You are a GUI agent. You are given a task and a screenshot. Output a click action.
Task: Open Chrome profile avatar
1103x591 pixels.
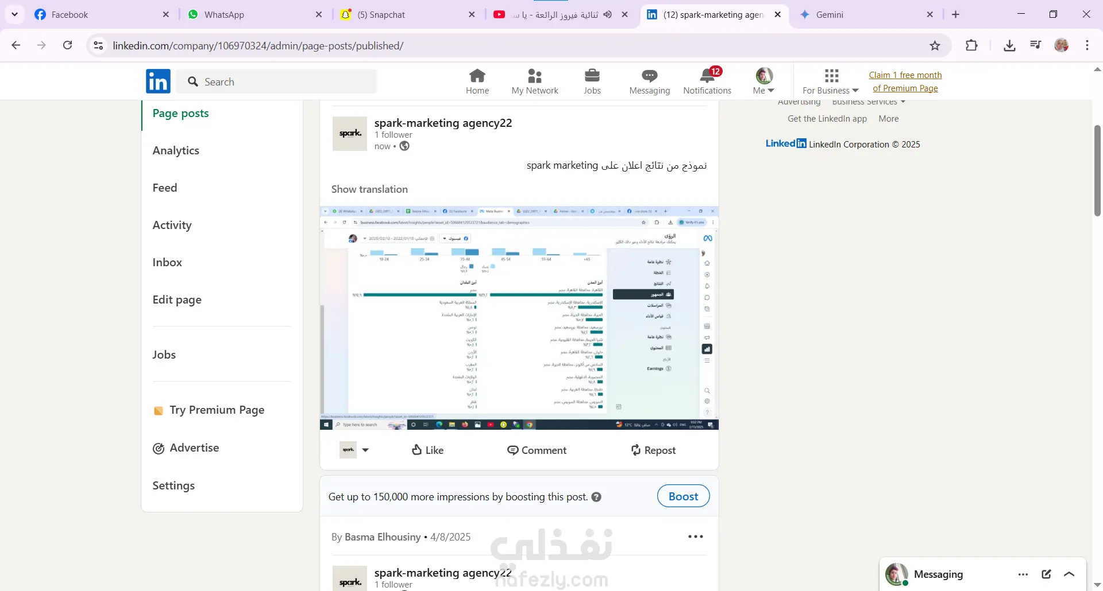(x=1062, y=45)
